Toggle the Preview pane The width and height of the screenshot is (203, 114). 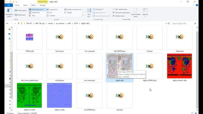[x=20, y=10]
